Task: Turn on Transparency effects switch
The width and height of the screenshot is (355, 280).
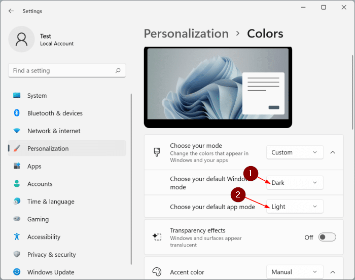Action: [327, 237]
